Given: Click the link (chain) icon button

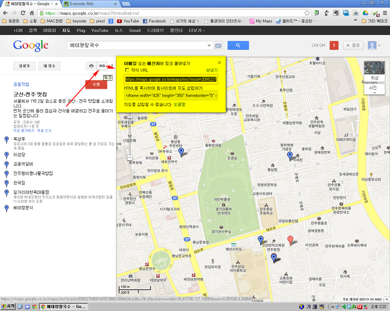Looking at the screenshot, I should 102,66.
